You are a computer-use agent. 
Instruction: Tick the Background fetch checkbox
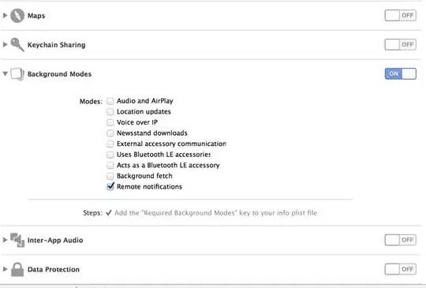110,176
